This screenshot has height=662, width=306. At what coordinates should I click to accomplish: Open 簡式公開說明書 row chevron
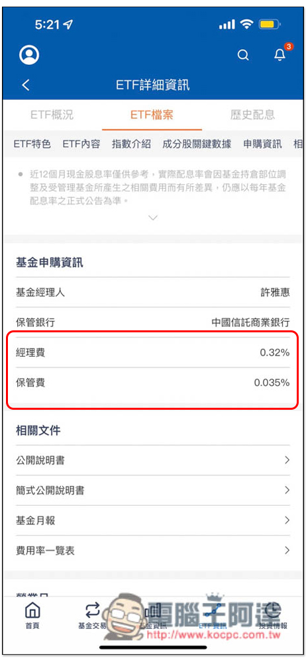[x=287, y=490]
